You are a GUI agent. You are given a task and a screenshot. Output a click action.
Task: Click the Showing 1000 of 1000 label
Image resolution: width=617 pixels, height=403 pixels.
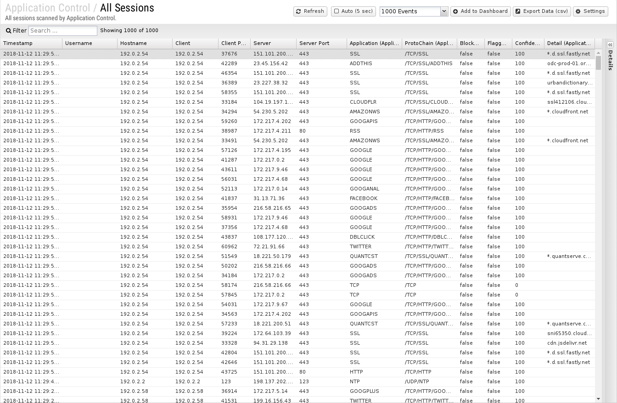(129, 30)
